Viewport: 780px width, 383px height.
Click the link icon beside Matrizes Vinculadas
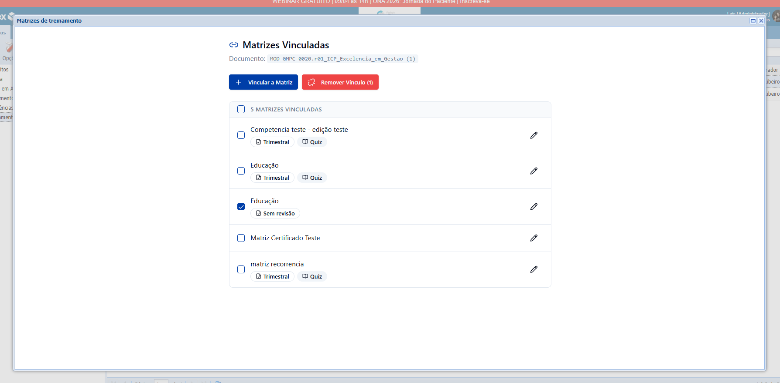point(234,45)
